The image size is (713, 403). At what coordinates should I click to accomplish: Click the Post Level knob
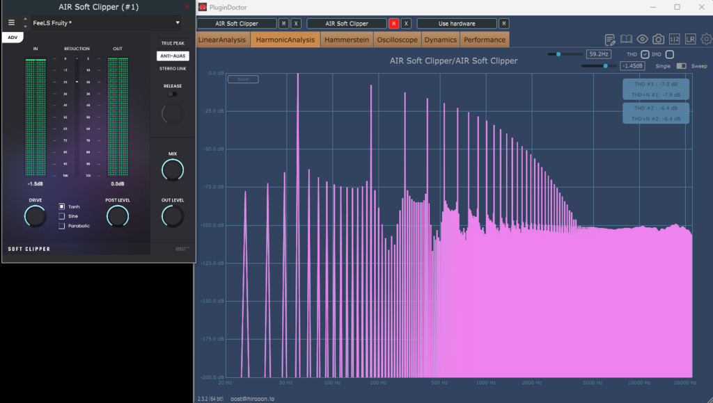[117, 217]
